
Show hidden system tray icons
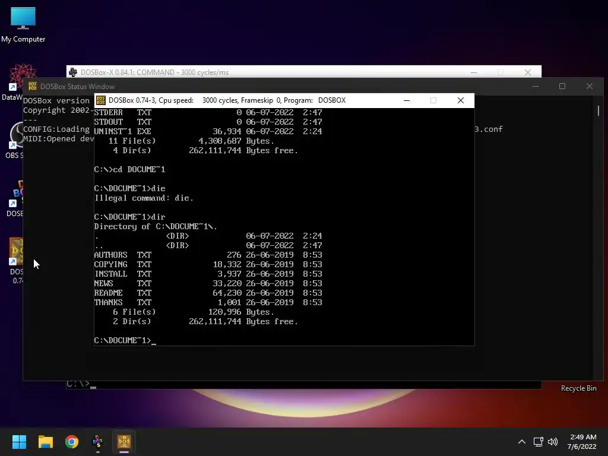click(x=522, y=442)
